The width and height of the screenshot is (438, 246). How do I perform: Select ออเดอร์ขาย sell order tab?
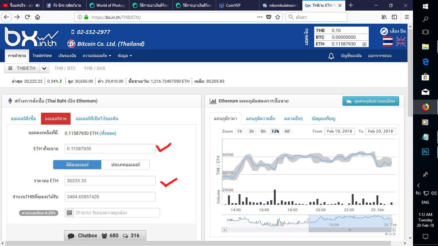[56, 119]
